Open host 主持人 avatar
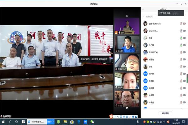The height and width of the screenshot is (125, 188). (x=145, y=31)
